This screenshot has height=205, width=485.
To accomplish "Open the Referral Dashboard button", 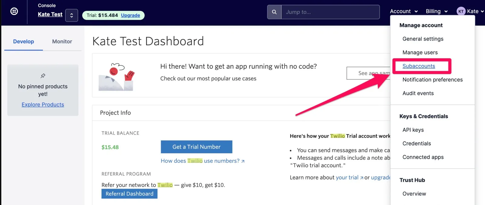I will 129,194.
